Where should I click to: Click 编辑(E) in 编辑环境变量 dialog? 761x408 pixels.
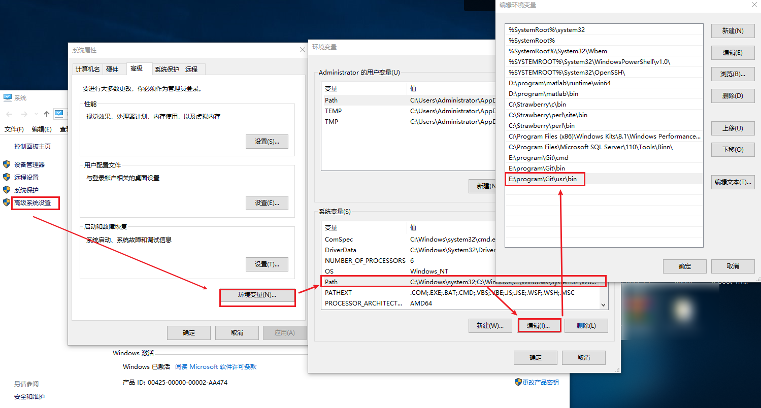tap(733, 52)
